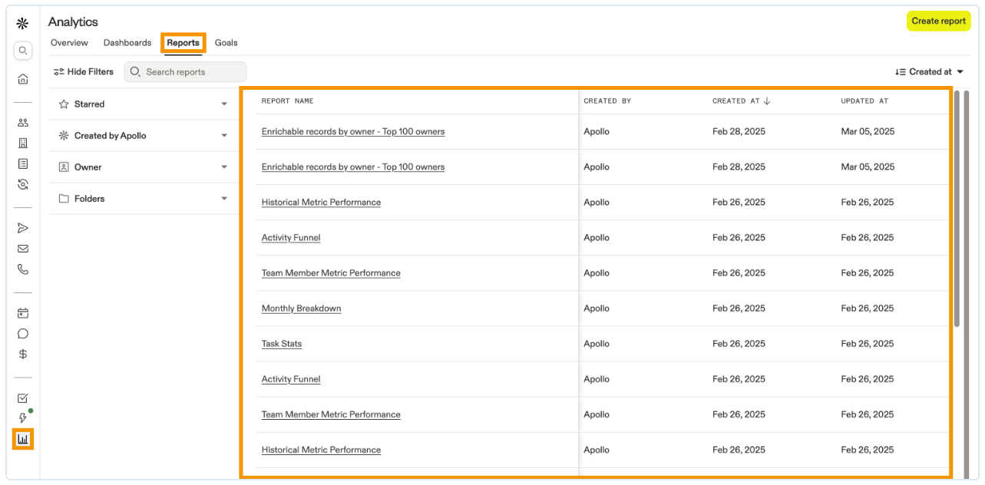Click the Apollo logo in the sidebar
Viewport: 985px width, 485px height.
pyautogui.click(x=23, y=23)
